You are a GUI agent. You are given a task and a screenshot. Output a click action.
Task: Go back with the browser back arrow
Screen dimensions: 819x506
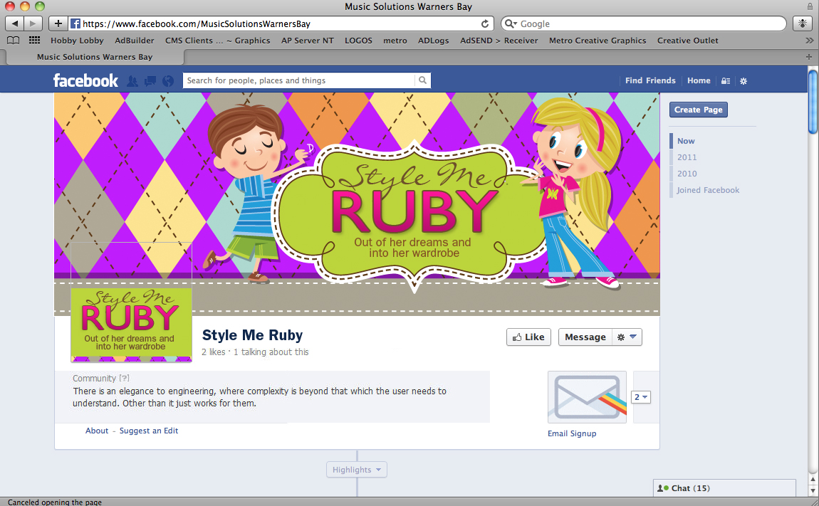pyautogui.click(x=15, y=23)
